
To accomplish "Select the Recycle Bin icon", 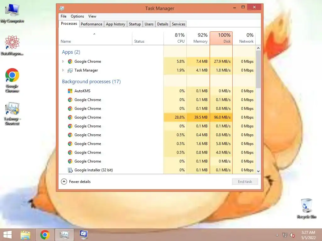I will point(306,208).
